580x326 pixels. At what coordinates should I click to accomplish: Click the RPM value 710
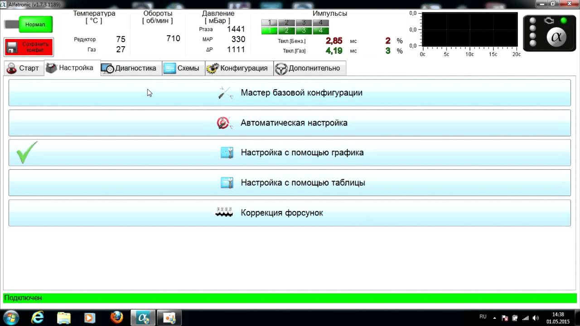173,38
